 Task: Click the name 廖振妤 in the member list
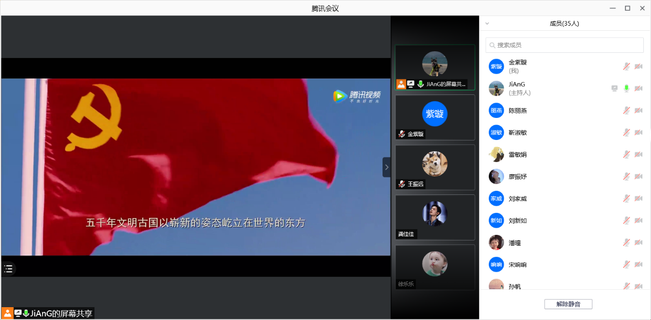[x=518, y=176]
